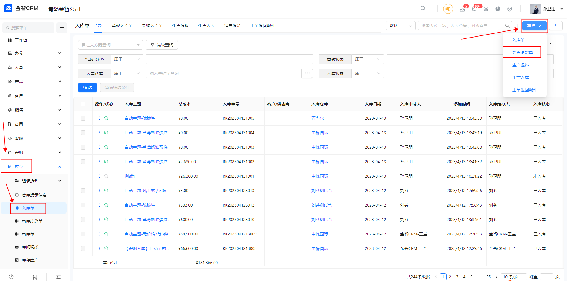567x281 pixels.
Task: Open the 属于 dropdown for 审核状态
Action: pos(367,59)
